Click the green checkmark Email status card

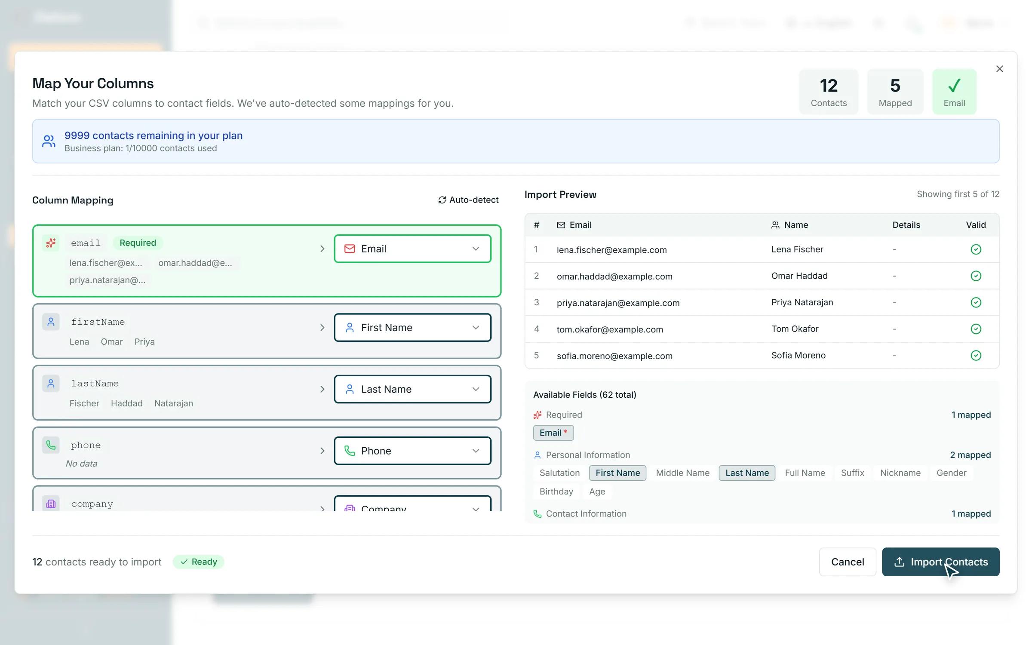coord(954,92)
